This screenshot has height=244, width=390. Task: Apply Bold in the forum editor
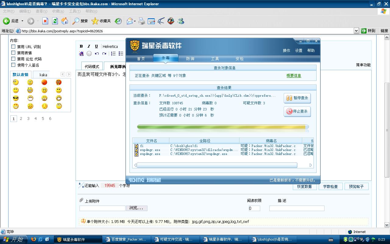tap(81, 46)
